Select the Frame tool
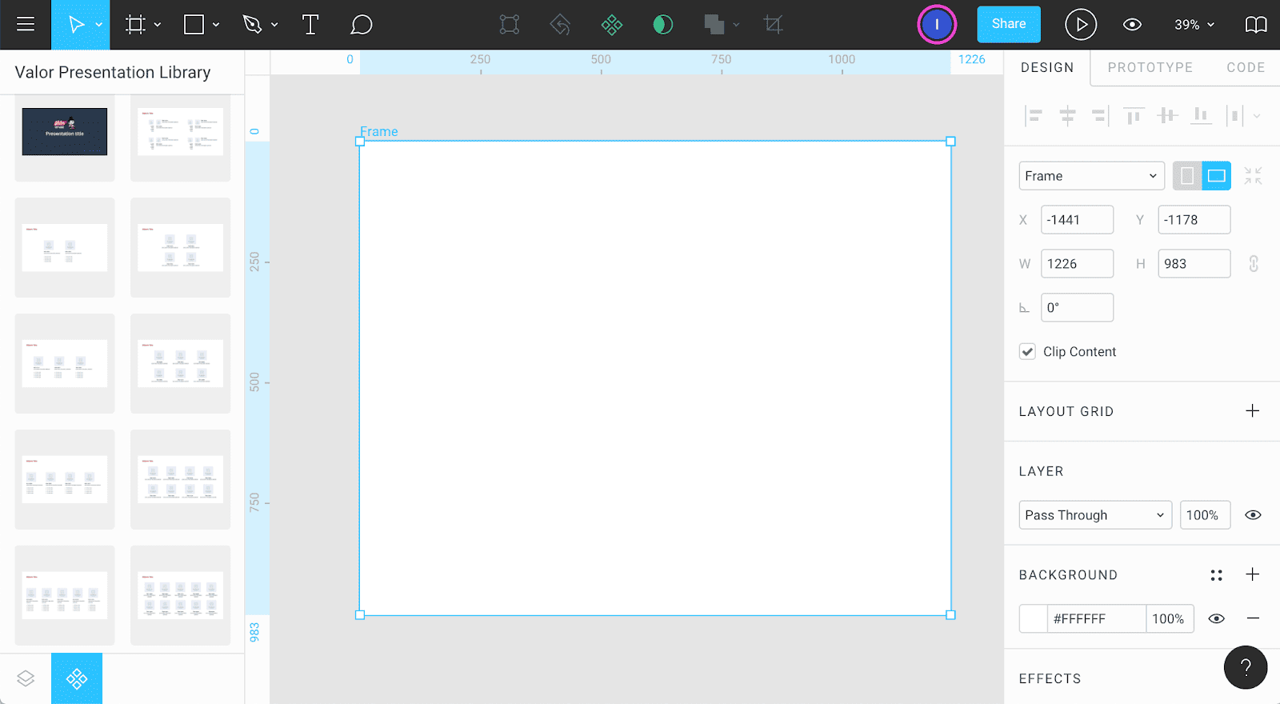 click(135, 25)
